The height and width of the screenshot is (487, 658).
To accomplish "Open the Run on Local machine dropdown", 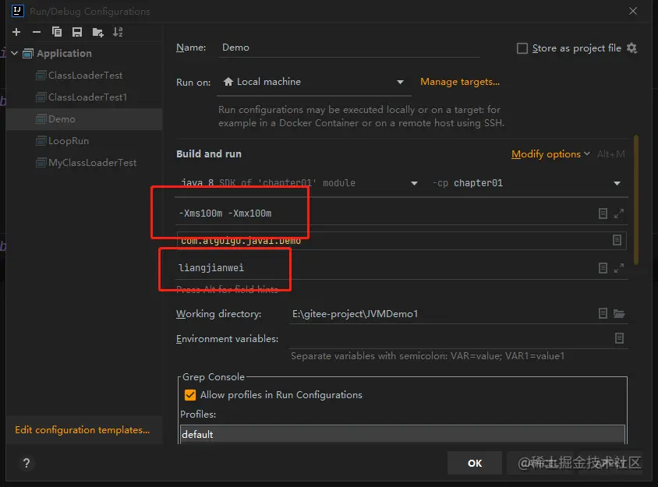I will click(x=313, y=82).
